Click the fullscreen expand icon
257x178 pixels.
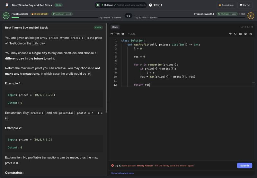251,34
